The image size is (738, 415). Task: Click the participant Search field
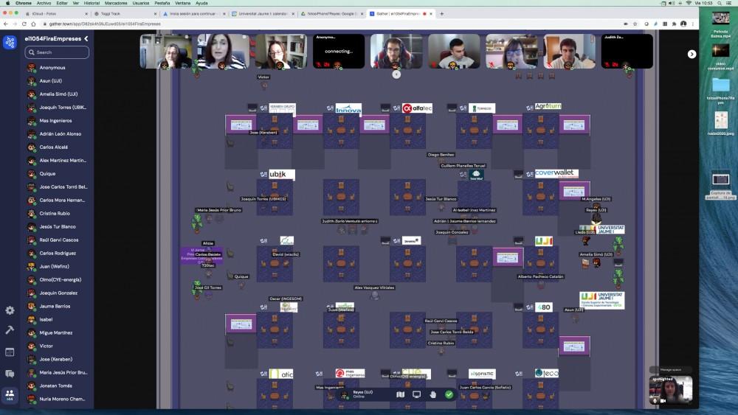click(x=57, y=52)
